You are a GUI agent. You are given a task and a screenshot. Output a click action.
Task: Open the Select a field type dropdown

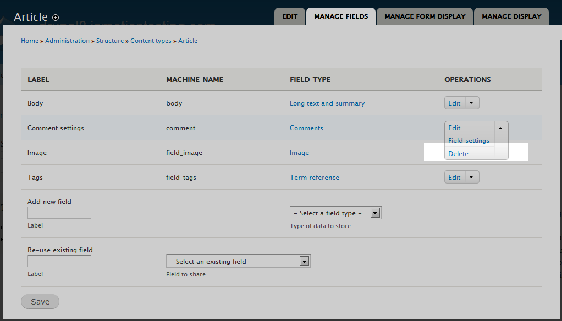(335, 213)
